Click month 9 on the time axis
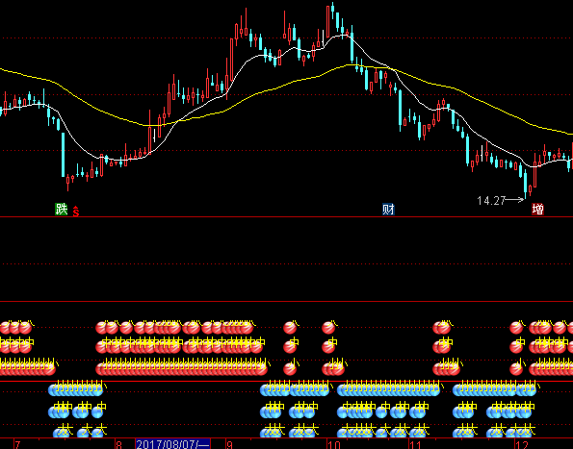 229,445
